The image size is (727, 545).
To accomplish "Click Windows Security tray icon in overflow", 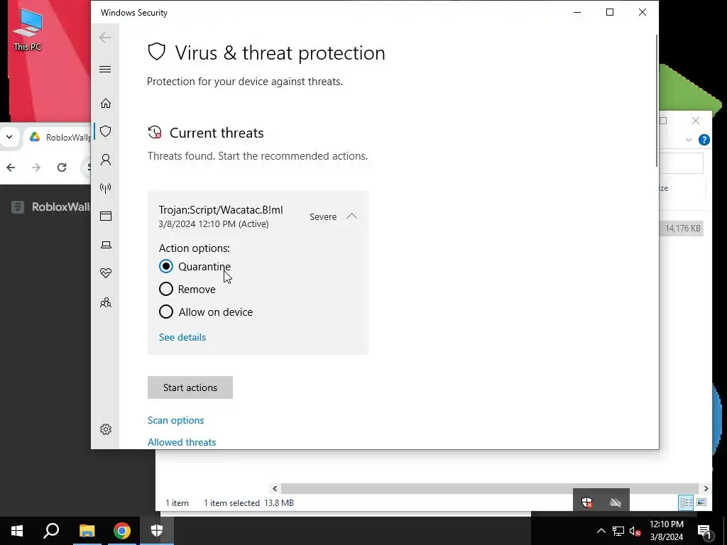I will 587,502.
